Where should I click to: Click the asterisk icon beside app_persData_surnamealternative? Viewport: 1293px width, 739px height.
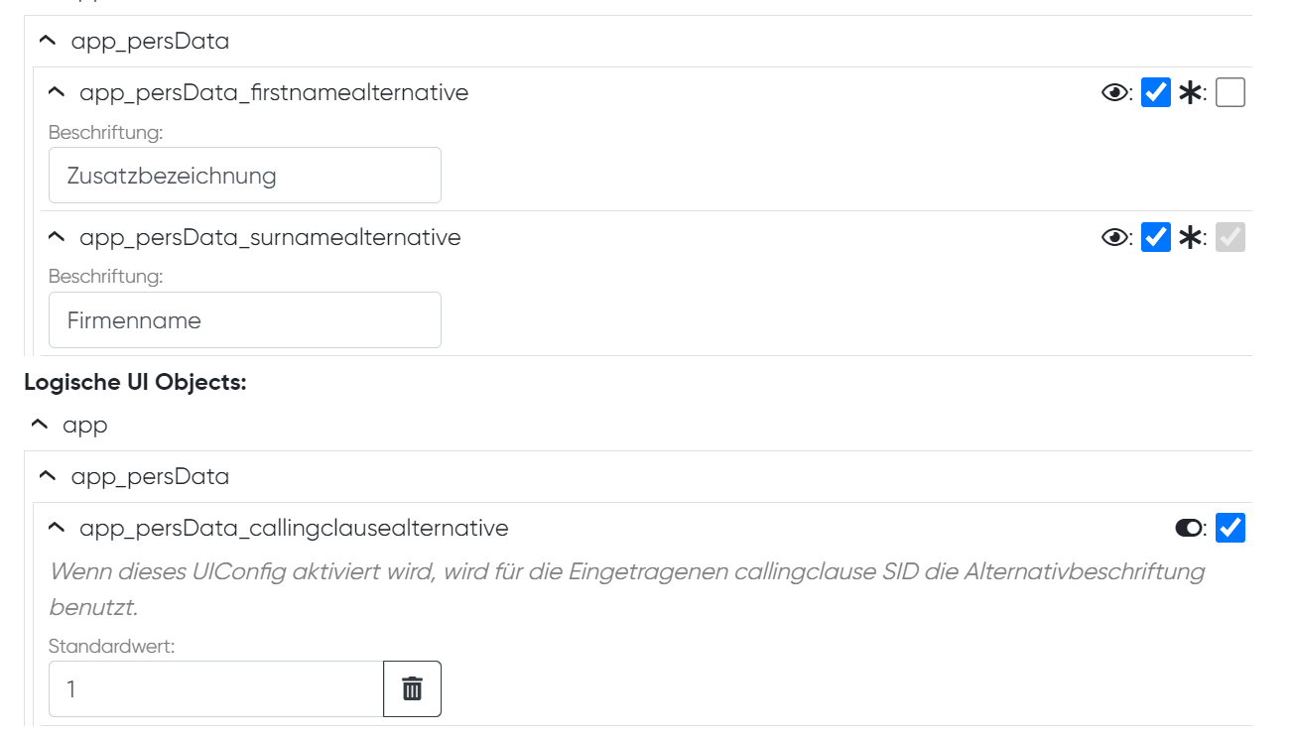[x=1191, y=237]
